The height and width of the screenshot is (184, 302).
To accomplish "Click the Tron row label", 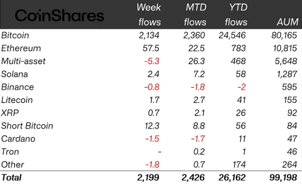I will click(x=10, y=151).
